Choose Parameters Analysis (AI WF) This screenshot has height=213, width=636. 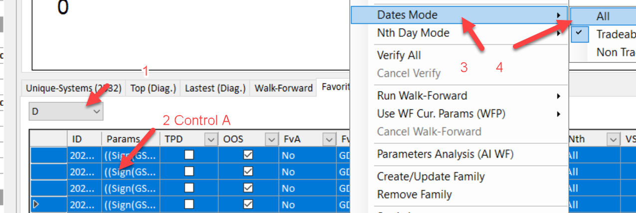click(x=445, y=155)
